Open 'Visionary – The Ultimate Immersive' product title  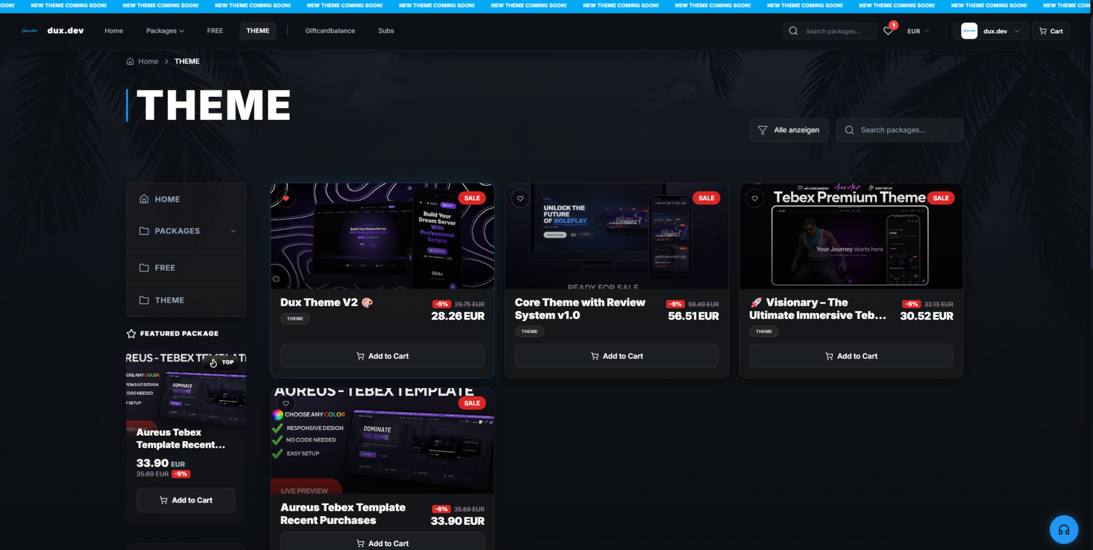[818, 309]
